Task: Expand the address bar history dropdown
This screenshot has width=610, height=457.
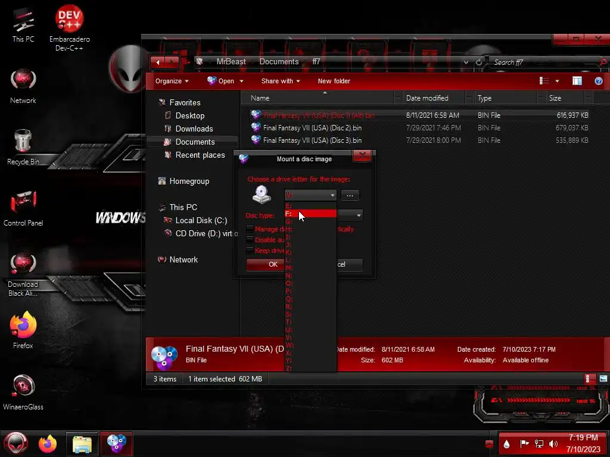Action: [x=466, y=62]
